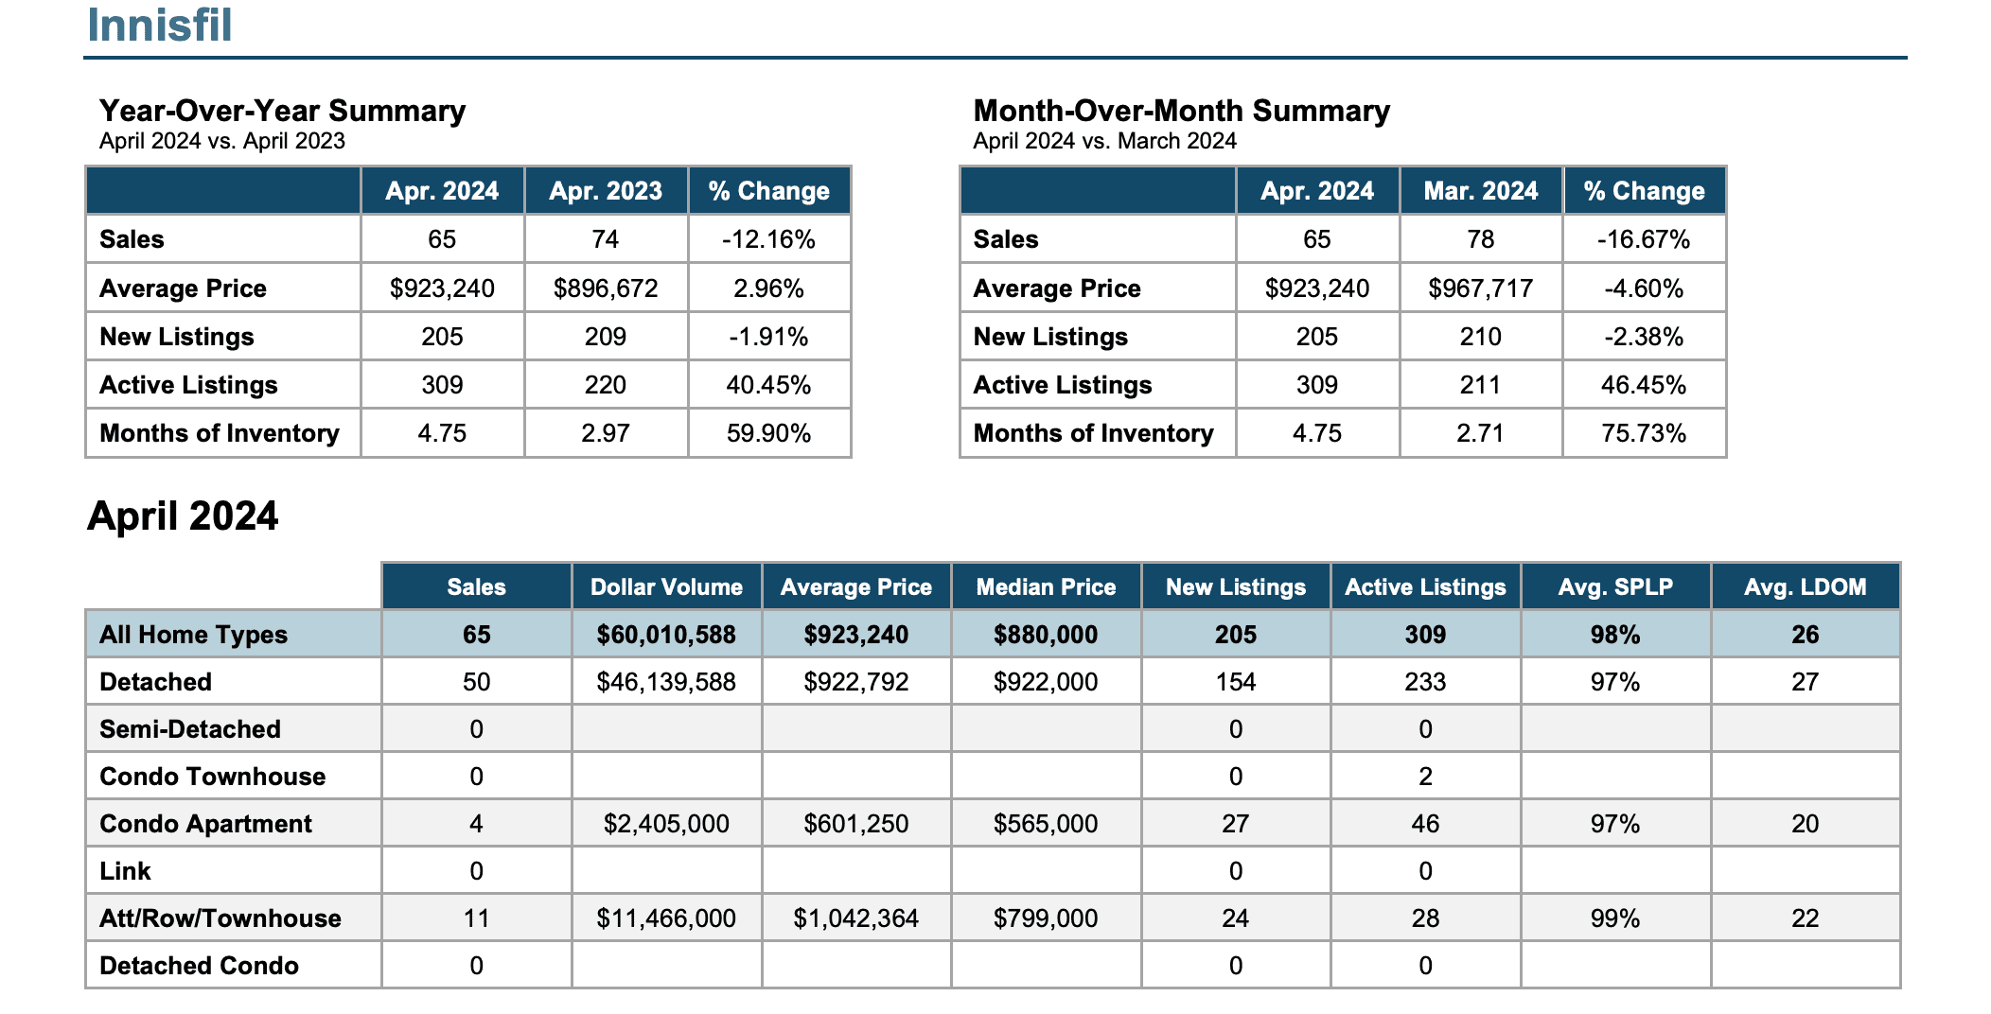Click the Avg. SPLP column header
The width and height of the screenshot is (1991, 1014).
click(1615, 586)
